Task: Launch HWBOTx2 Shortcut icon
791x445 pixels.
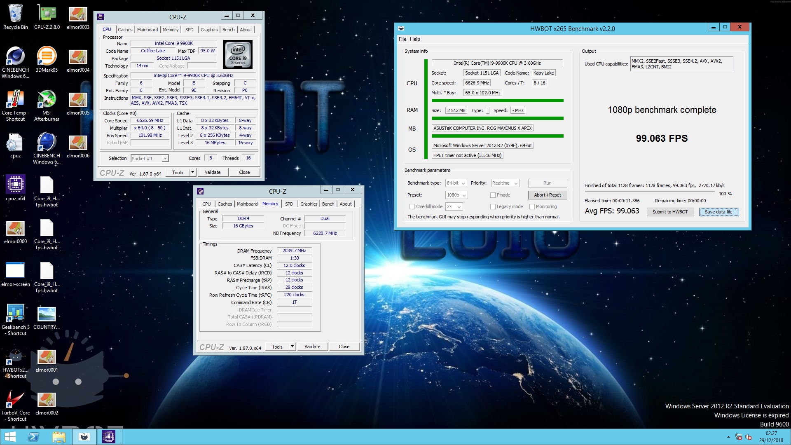Action: (x=15, y=362)
